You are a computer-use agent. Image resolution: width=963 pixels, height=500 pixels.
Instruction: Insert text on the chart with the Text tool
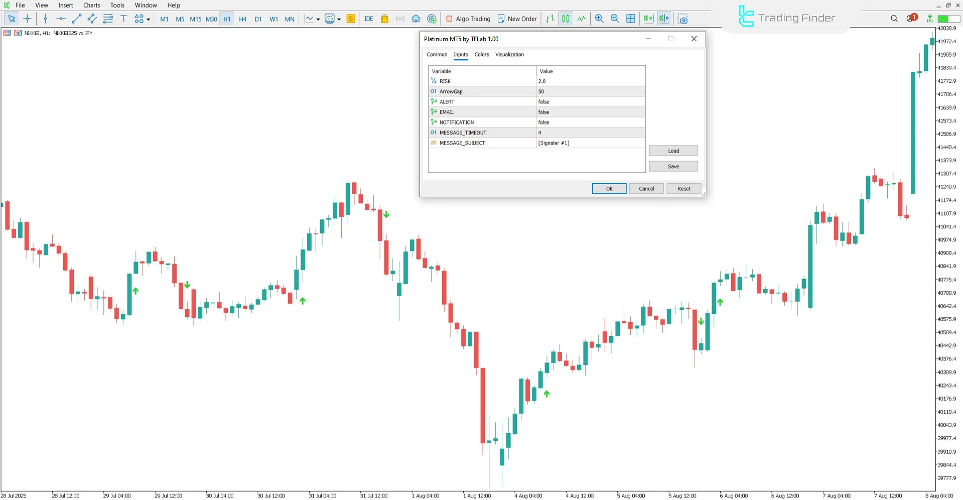(x=123, y=19)
